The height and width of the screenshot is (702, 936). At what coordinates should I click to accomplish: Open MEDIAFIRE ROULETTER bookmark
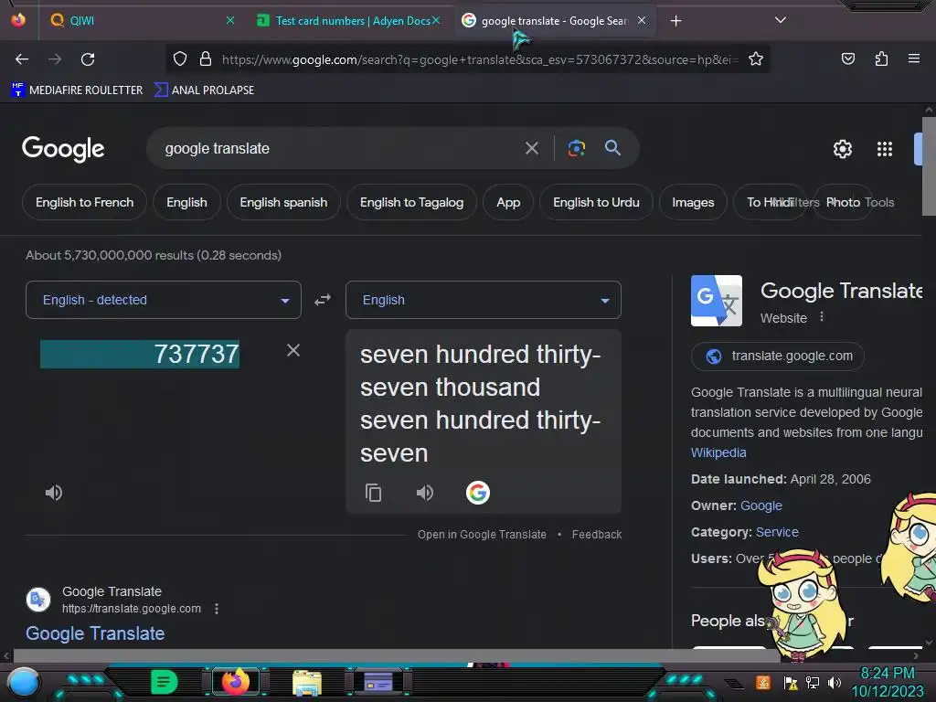coord(77,90)
